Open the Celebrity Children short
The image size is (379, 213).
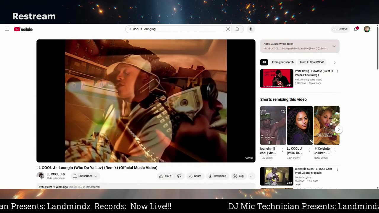click(x=327, y=125)
